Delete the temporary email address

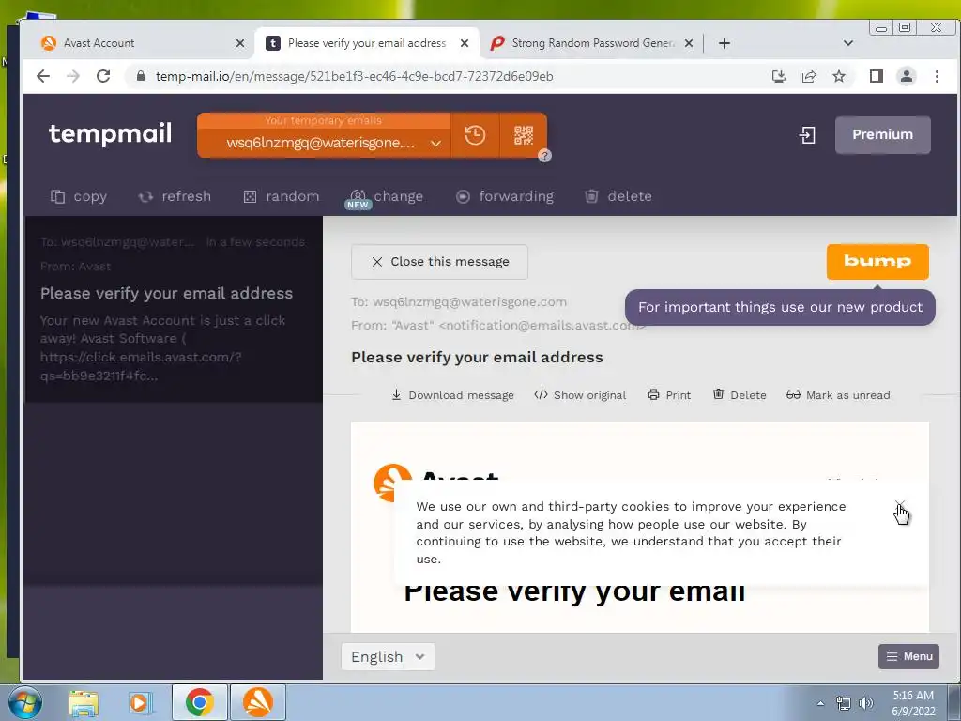618,196
